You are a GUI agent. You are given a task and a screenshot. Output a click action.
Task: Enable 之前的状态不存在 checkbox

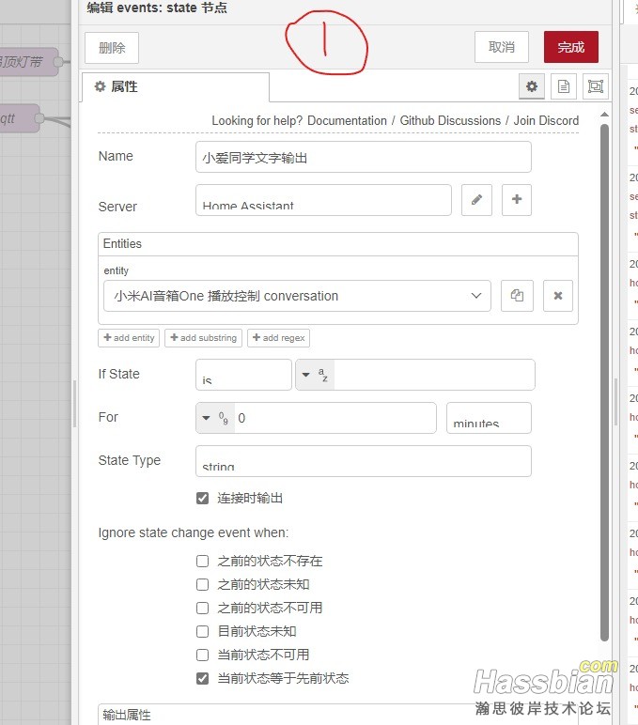coord(203,561)
